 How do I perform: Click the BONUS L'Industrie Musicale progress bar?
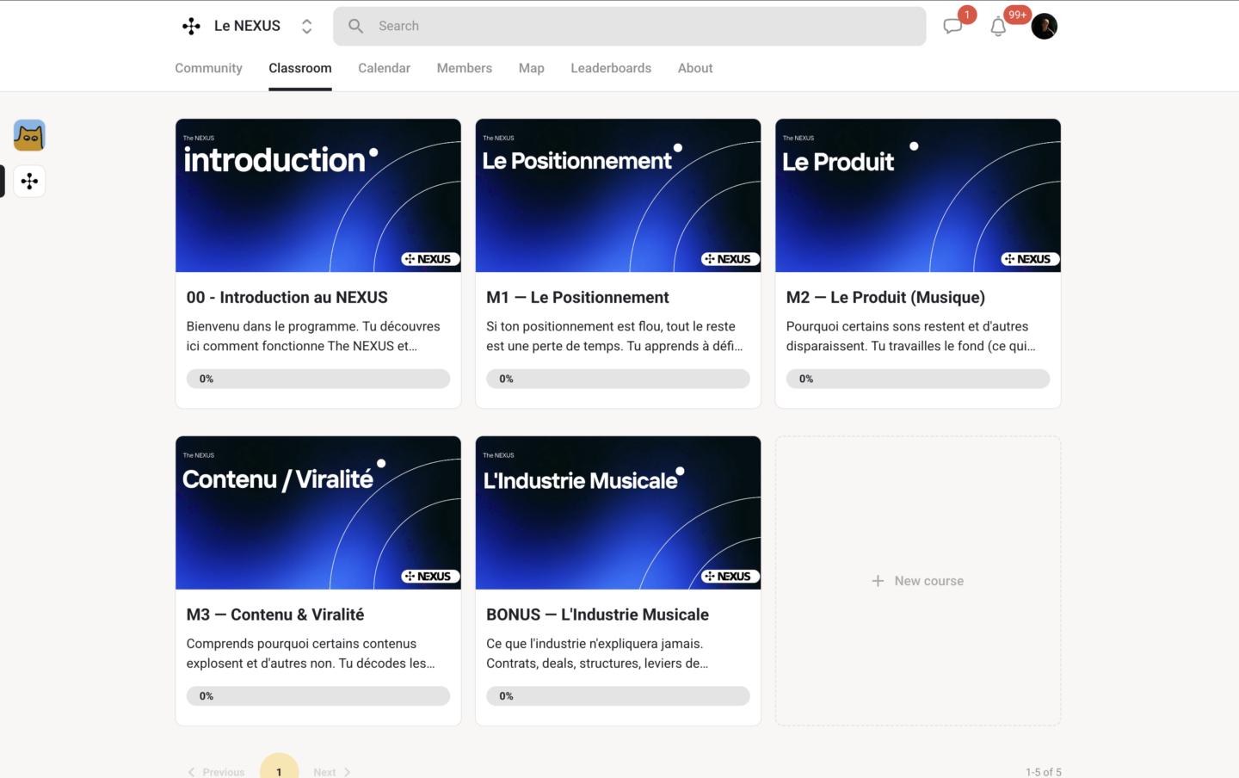(618, 696)
